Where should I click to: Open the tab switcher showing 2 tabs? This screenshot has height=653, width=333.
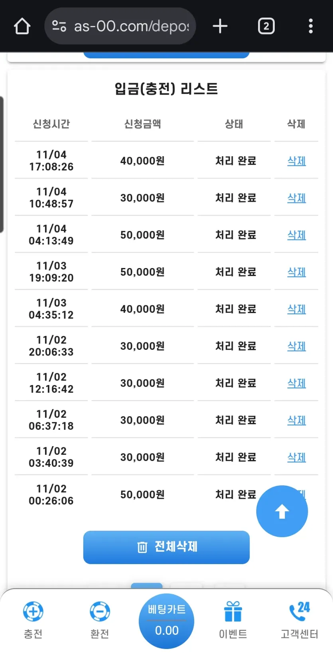266,26
